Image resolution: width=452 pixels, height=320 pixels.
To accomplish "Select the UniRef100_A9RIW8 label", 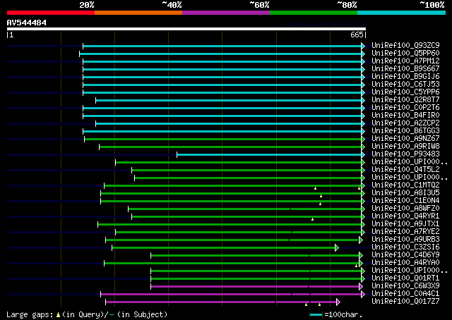I will click(x=405, y=147).
